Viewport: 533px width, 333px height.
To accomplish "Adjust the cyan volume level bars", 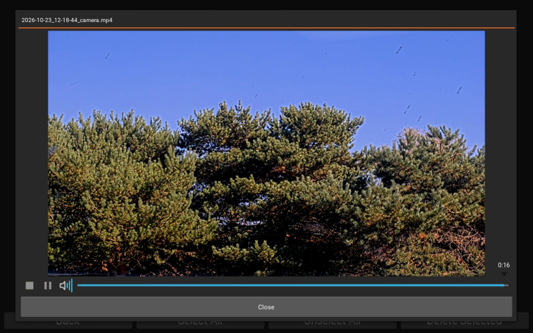I will pos(70,286).
